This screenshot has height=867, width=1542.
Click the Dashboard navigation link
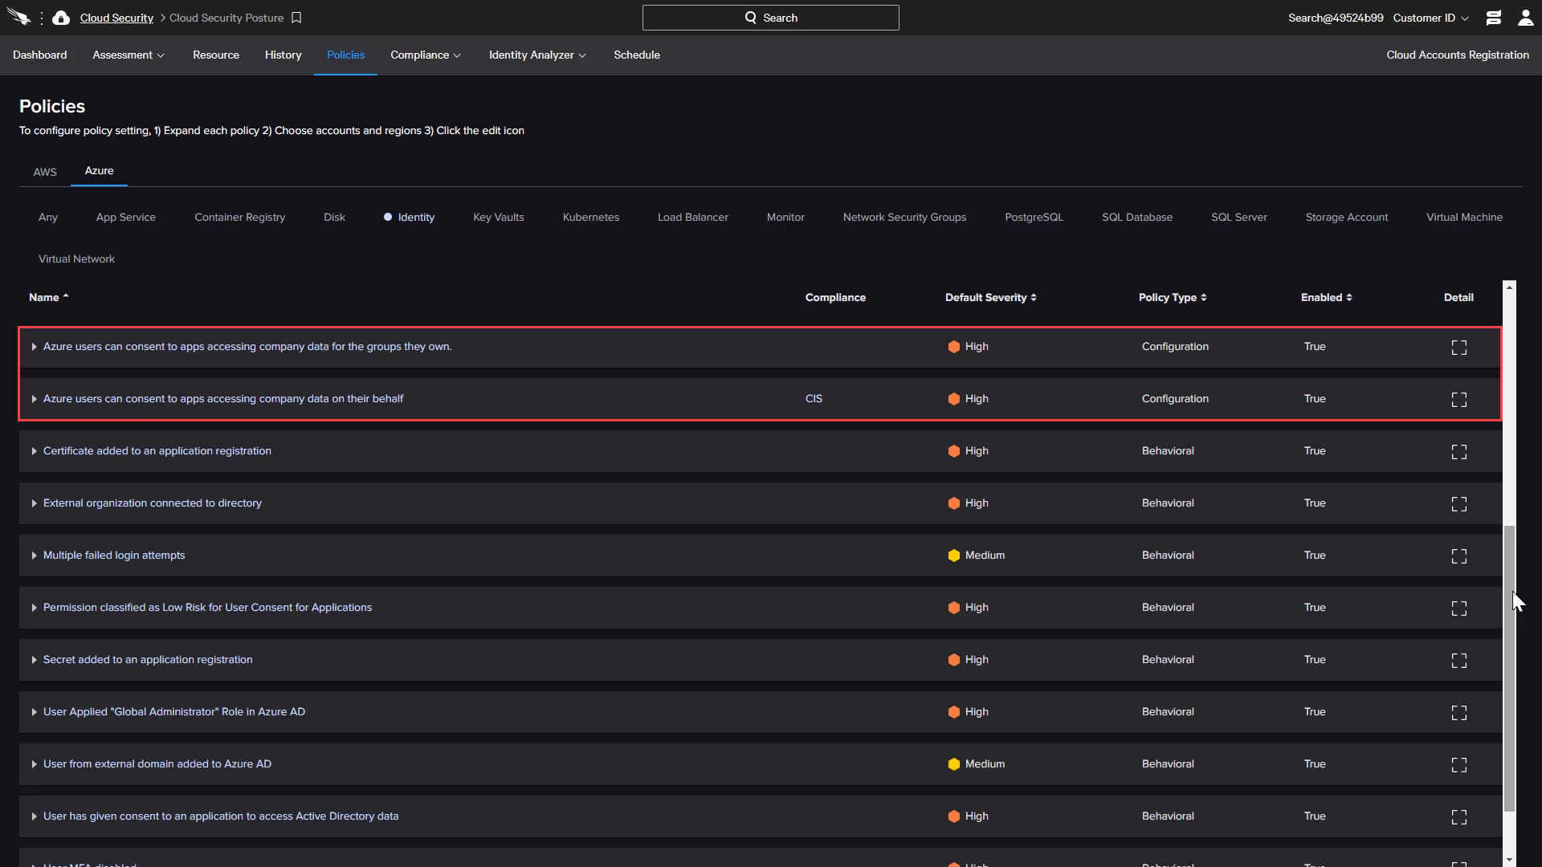coord(38,54)
